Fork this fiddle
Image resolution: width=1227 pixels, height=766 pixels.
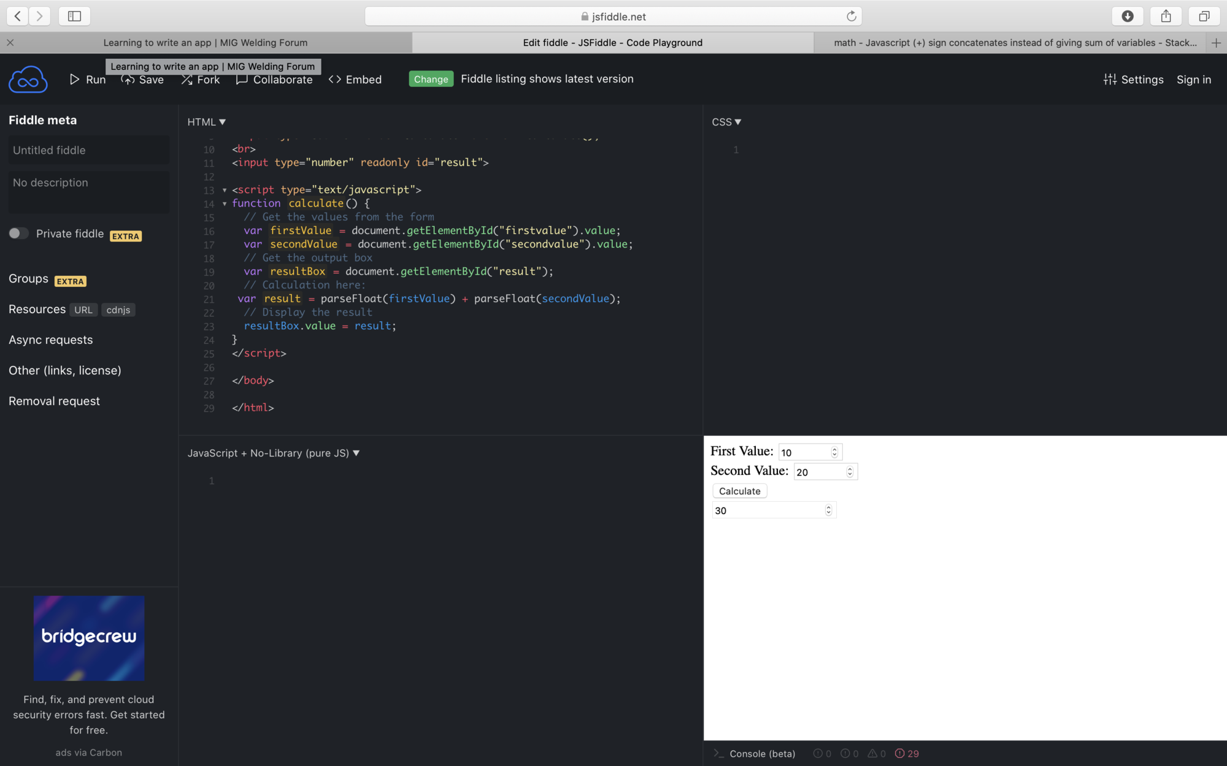[200, 80]
